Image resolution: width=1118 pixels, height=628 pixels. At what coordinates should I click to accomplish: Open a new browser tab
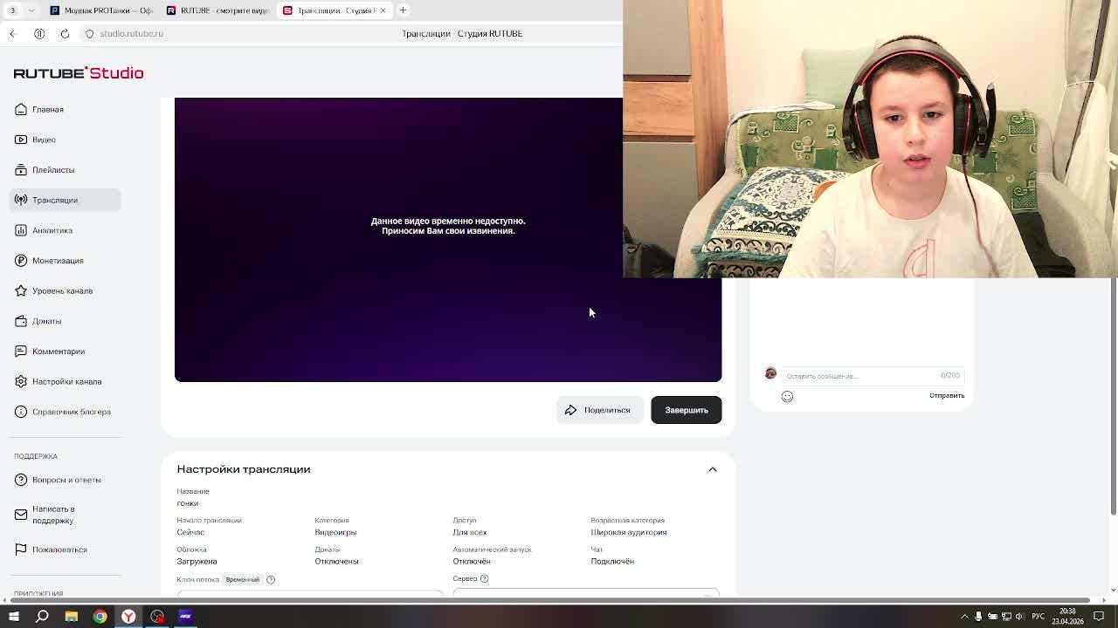(403, 10)
